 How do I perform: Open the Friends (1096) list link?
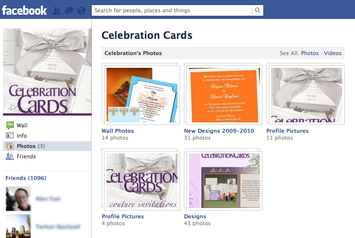pos(26,178)
